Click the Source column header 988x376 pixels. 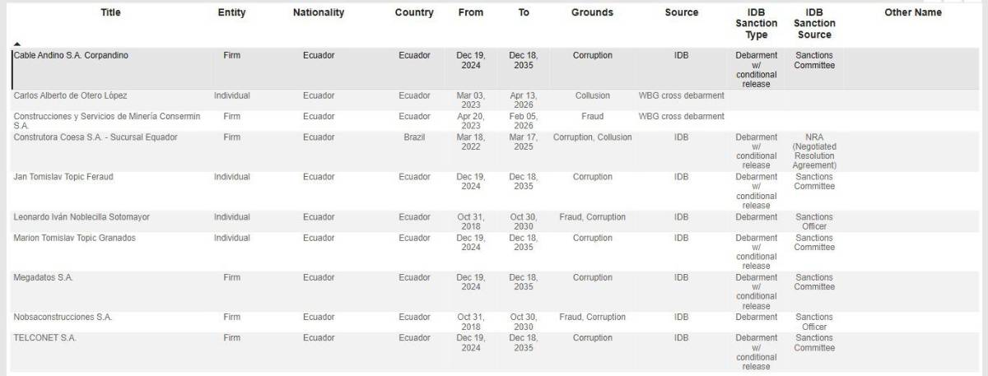[681, 13]
